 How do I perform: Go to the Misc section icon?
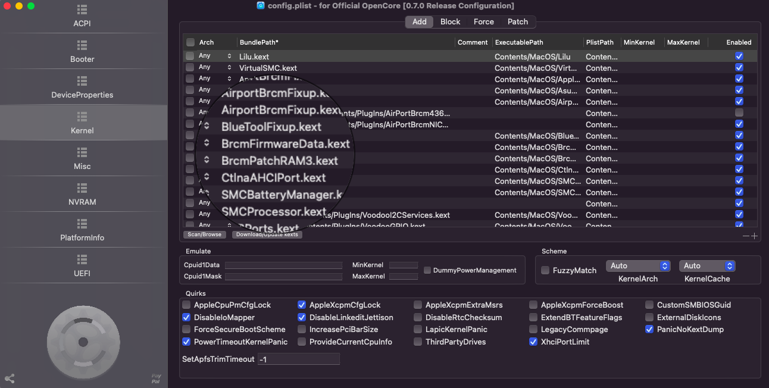point(82,153)
